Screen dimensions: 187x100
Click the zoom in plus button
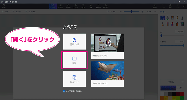coord(142,12)
